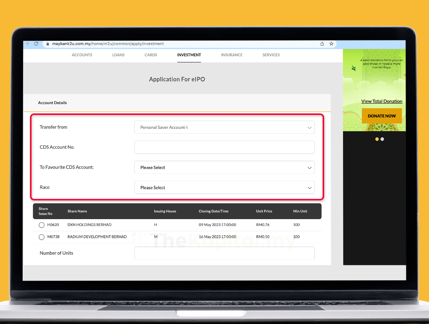429x324 pixels.
Task: Go to the Accounts tab
Action: coord(82,55)
